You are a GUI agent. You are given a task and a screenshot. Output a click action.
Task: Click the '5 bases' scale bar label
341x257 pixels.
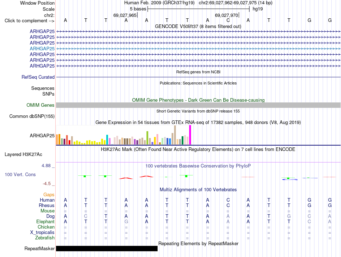tap(138, 9)
